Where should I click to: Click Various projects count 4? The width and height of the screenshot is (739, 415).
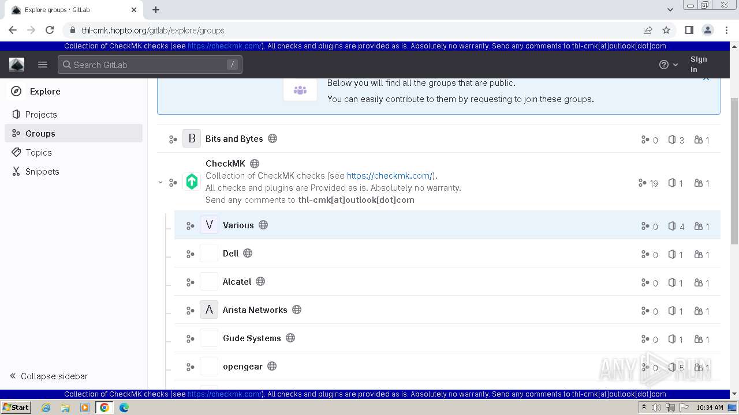[x=676, y=227]
